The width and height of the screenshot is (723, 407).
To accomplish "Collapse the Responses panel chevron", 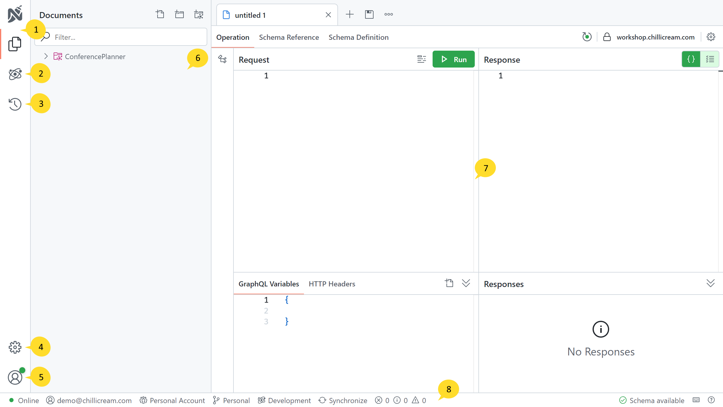I will (710, 283).
